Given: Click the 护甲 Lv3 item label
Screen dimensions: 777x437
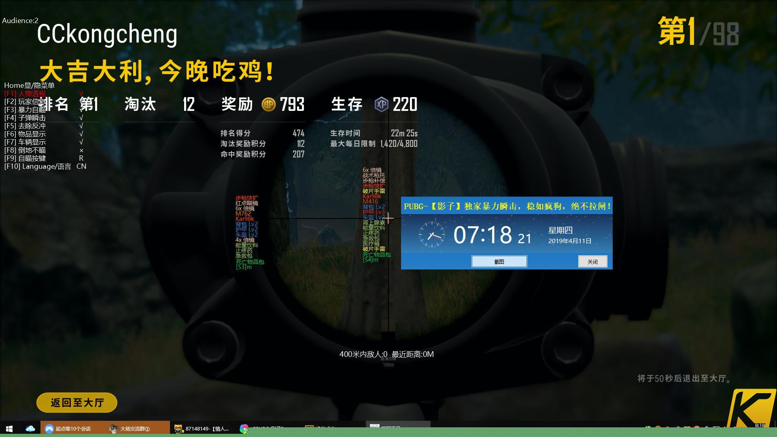Looking at the screenshot, I should [374, 212].
